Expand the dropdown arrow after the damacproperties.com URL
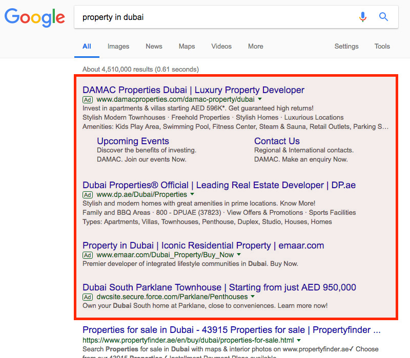 click(x=260, y=99)
